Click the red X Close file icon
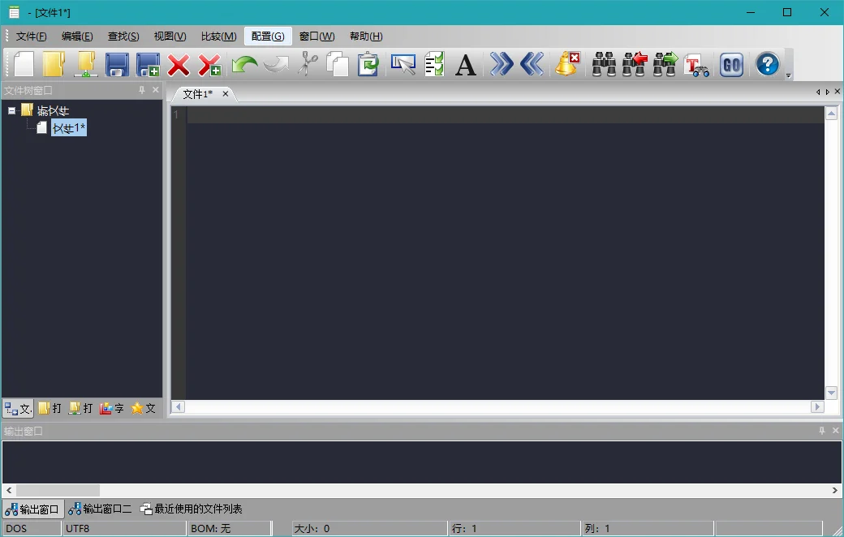The height and width of the screenshot is (537, 844). click(x=179, y=65)
